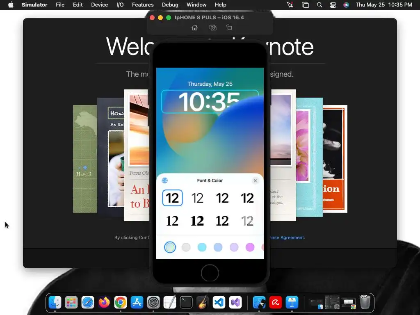
Task: Restore the minimized Chrome window in Dock
Action: pyautogui.click(x=349, y=303)
